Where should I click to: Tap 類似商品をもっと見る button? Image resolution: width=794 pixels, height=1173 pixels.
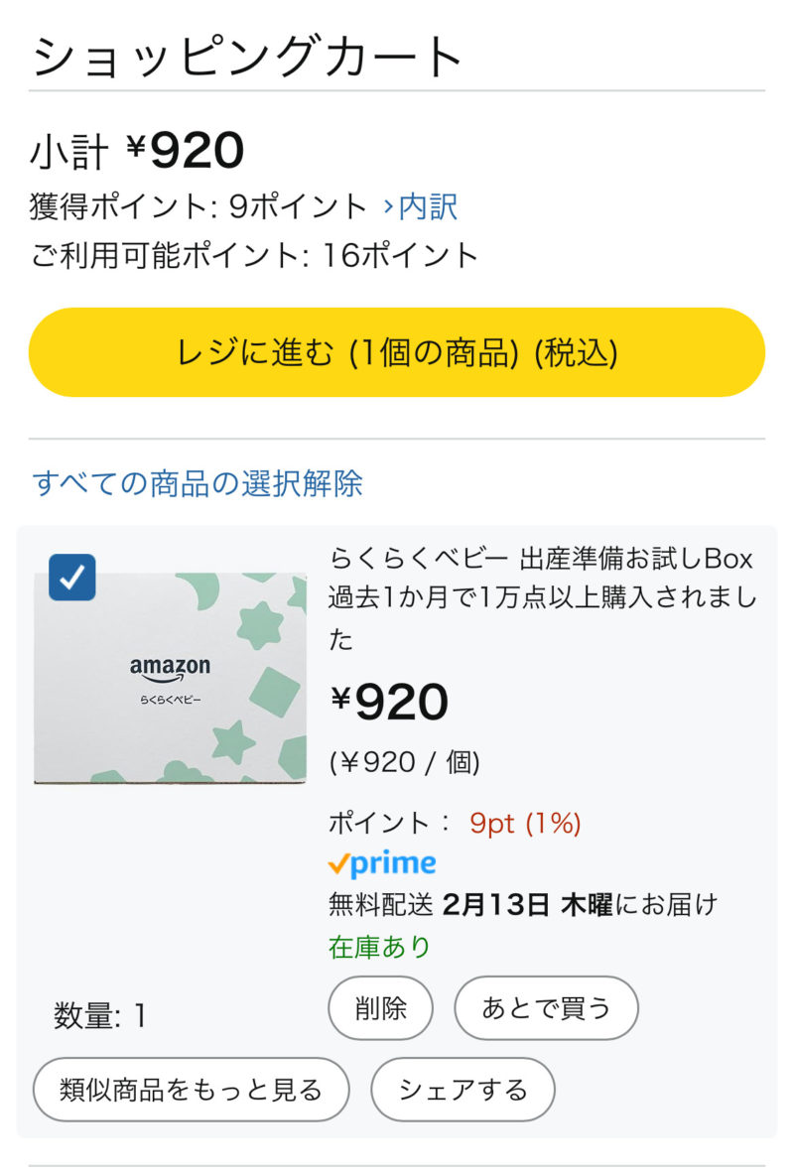[192, 1090]
